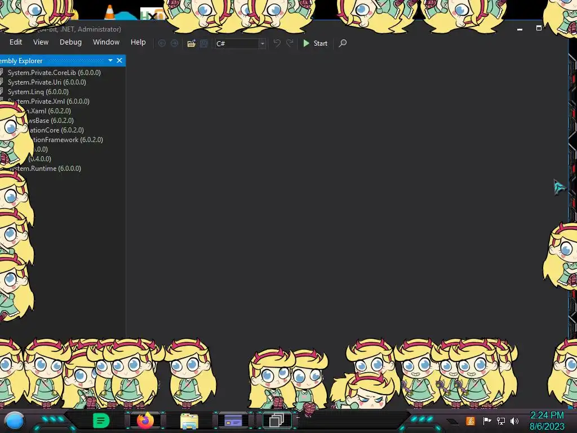Click the HxD desktop icon
This screenshot has height=433, width=577.
click(x=152, y=15)
